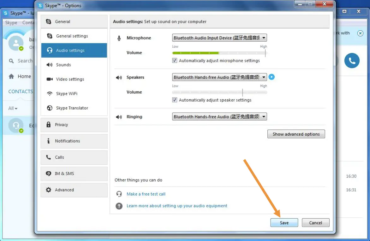
Task: Toggle Automatically adjust microphone settings
Action: 175,61
